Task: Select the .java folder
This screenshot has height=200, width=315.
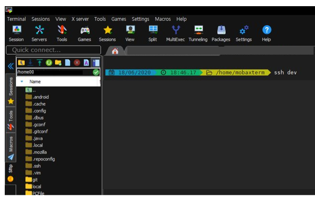Action: [34, 139]
